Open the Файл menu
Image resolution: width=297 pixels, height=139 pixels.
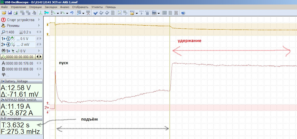(4, 7)
